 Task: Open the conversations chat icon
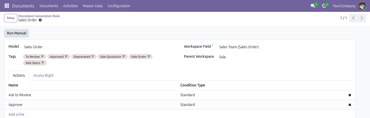[x=313, y=6]
